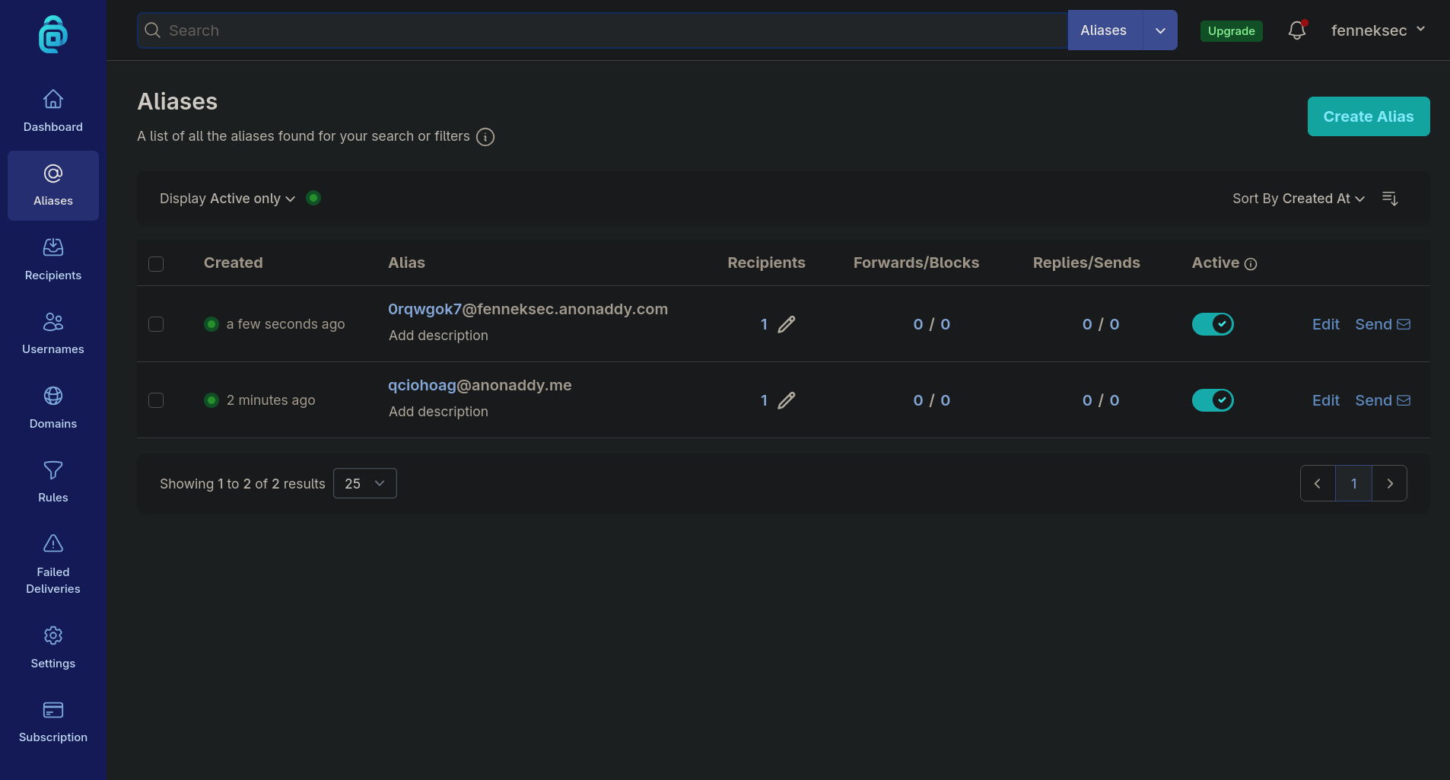The width and height of the screenshot is (1450, 780).
Task: Open Rules from the sidebar
Action: (x=53, y=482)
